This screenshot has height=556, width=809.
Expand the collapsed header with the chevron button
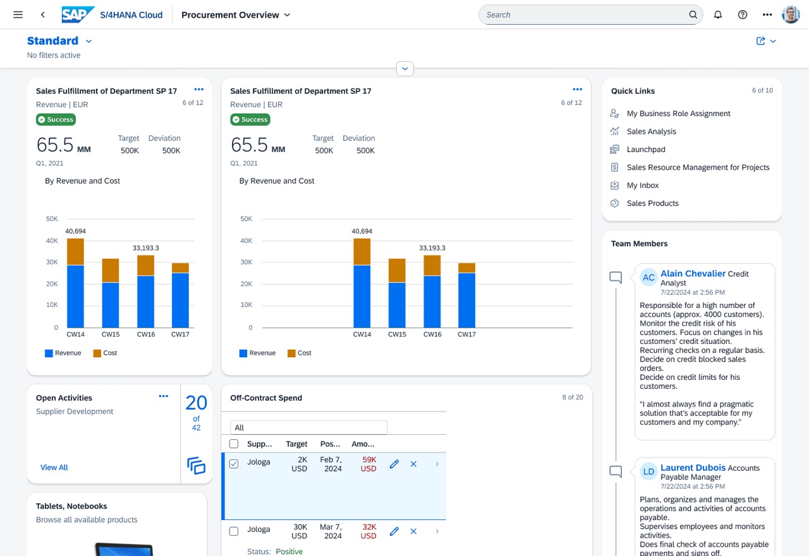[405, 68]
